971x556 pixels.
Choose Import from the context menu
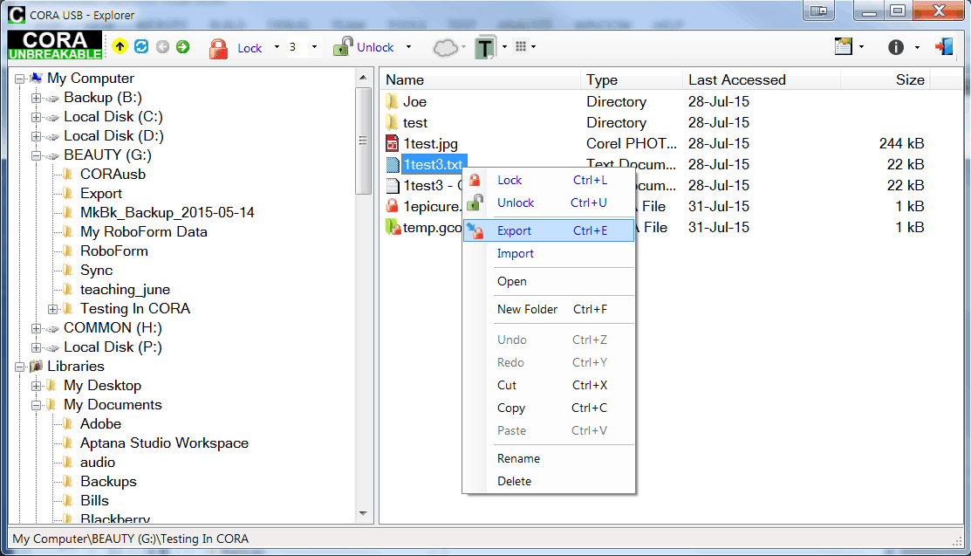[549, 253]
